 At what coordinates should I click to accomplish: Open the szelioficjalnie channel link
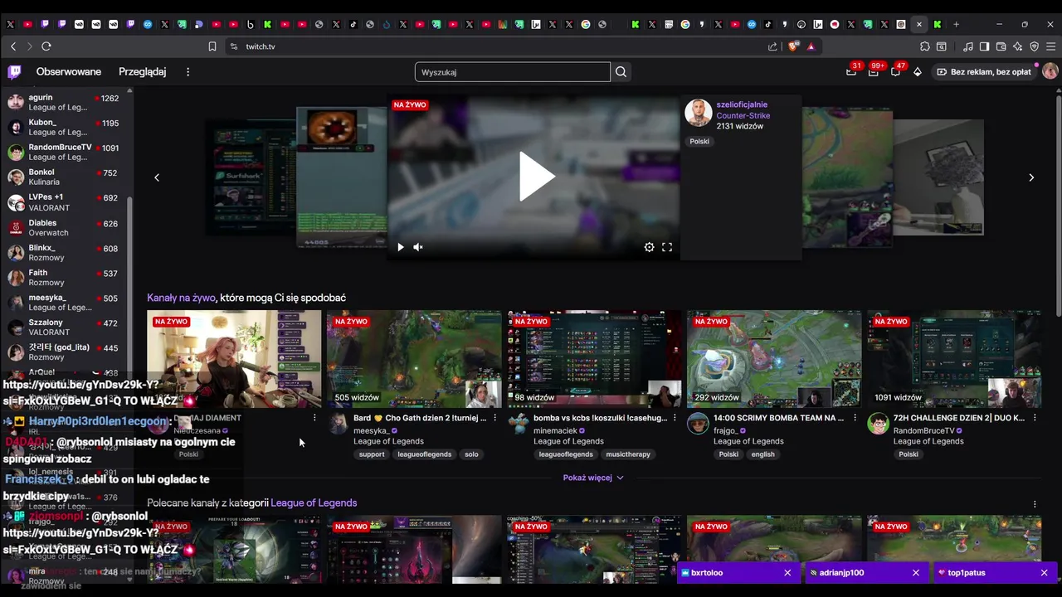[x=742, y=104]
